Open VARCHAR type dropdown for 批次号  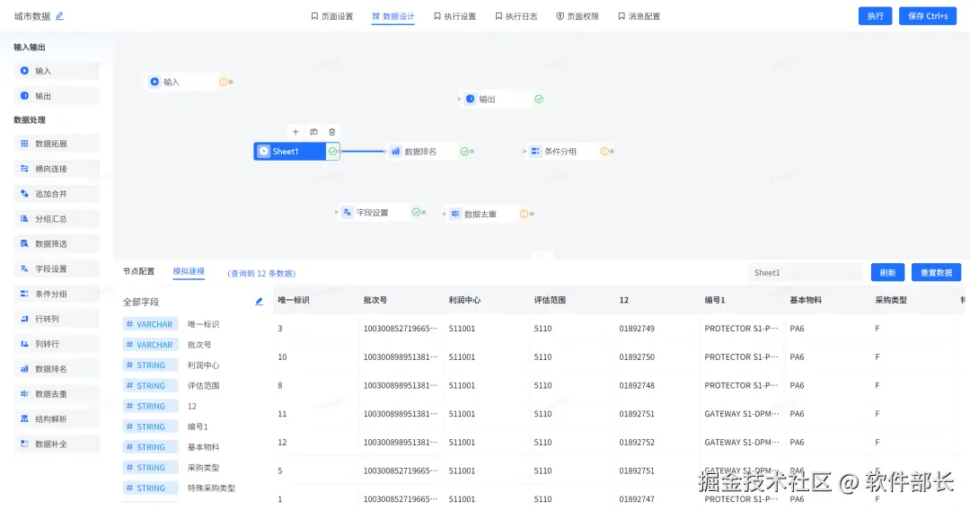click(x=150, y=345)
